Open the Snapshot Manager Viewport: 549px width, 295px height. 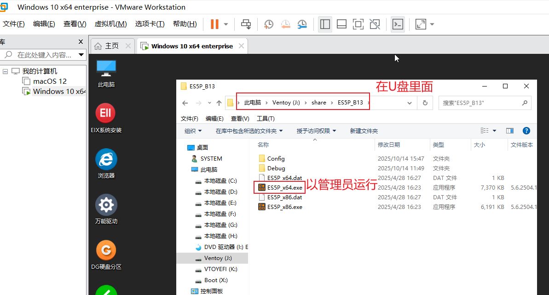[302, 24]
